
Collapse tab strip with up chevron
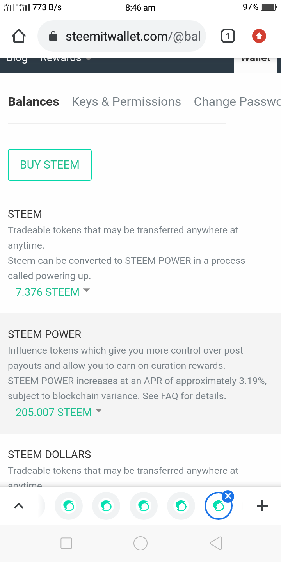coord(19,506)
